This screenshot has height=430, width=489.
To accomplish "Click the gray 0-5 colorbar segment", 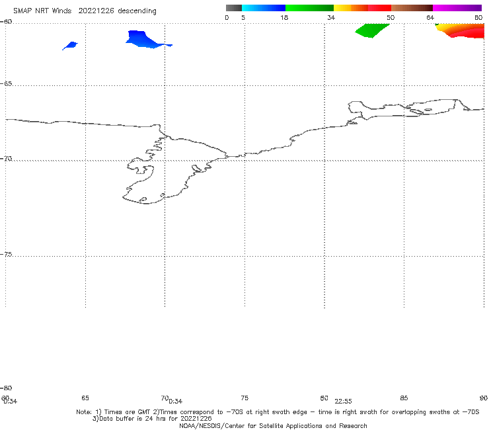I will 233,8.
